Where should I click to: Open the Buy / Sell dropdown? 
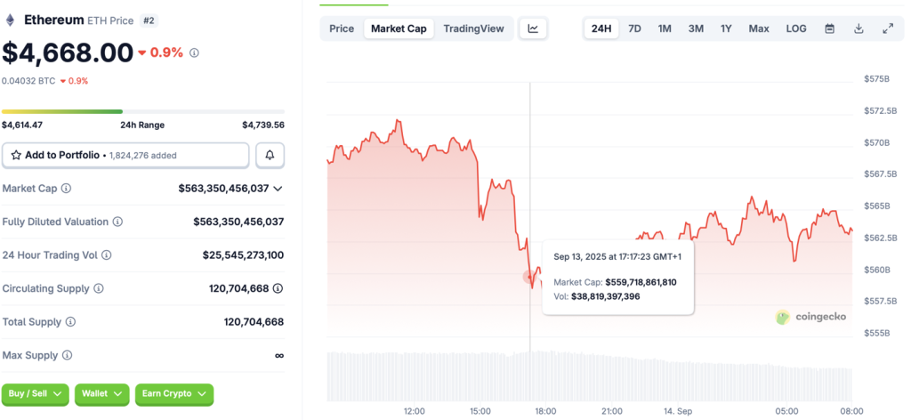coord(36,393)
